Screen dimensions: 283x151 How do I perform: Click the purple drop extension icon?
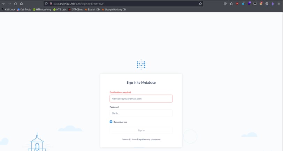pyautogui.click(x=273, y=4)
